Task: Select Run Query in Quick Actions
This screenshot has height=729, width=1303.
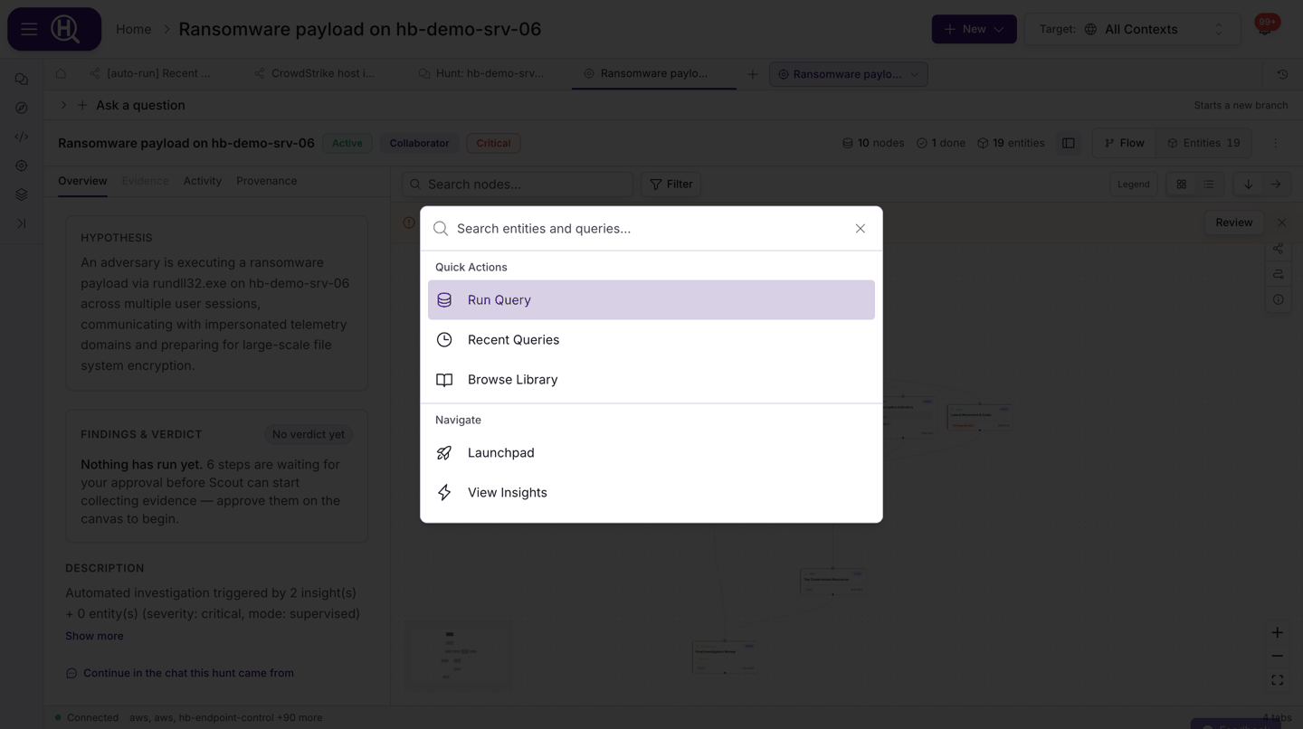Action: 651,300
